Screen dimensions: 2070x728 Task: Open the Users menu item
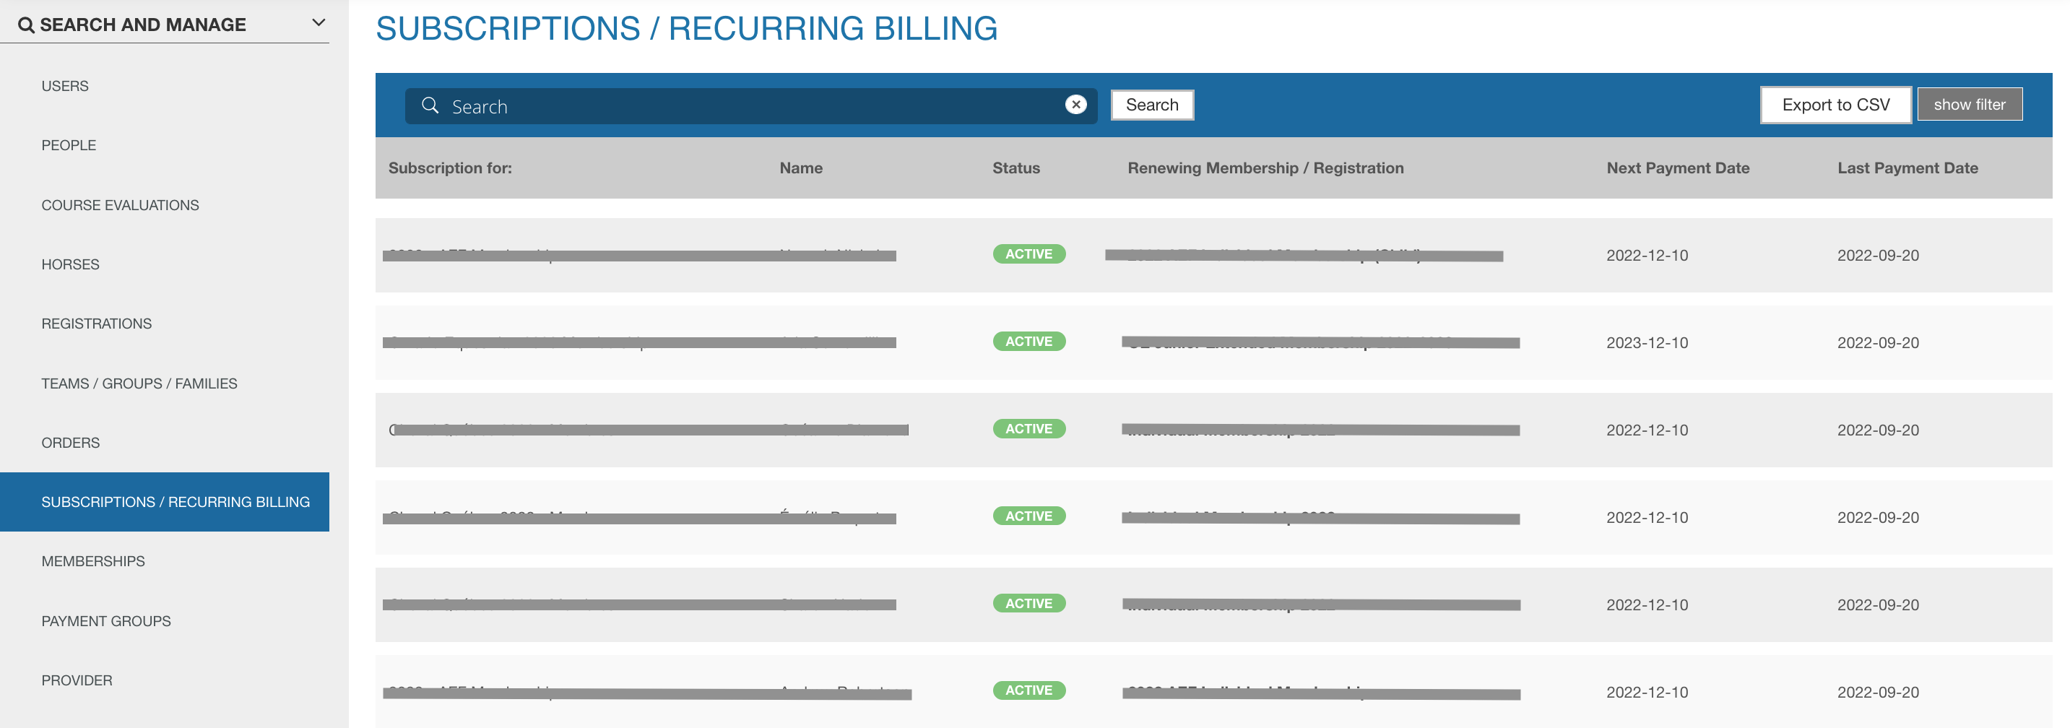(65, 86)
